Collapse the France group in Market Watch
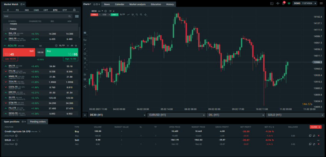Image resolution: width=326 pixels, height=157 pixels. pyautogui.click(x=7, y=29)
